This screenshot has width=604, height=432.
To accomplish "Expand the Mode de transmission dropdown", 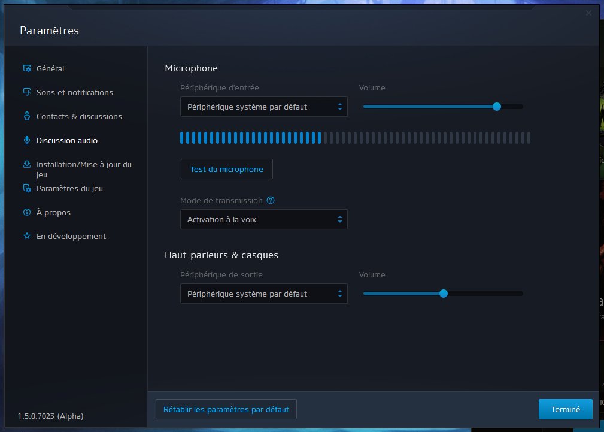I will 263,220.
